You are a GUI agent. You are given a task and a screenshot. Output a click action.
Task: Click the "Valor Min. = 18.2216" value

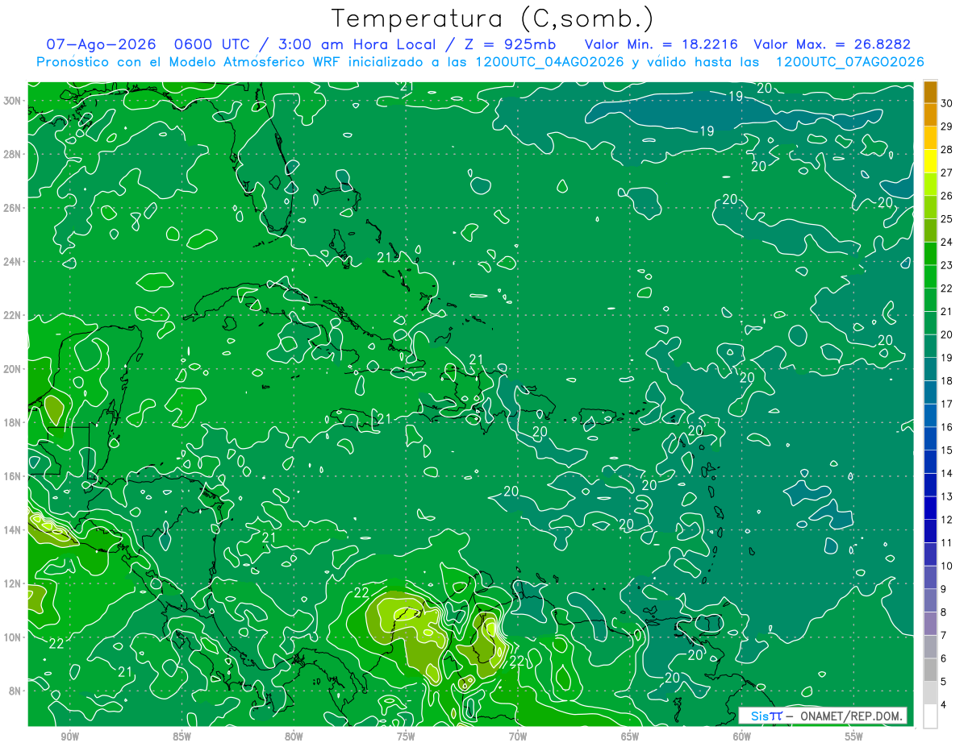[660, 44]
